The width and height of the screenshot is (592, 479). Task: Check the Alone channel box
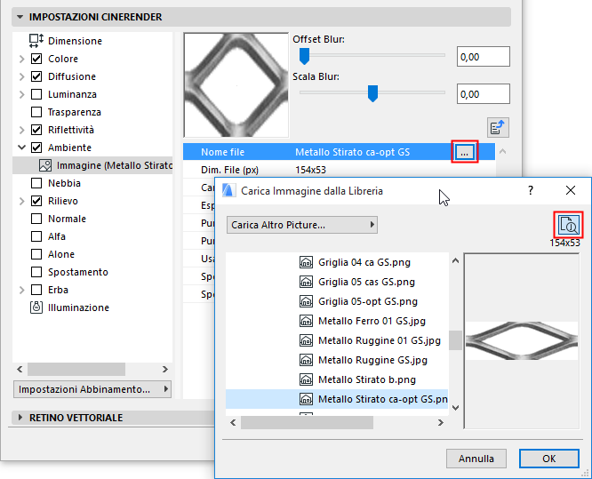click(36, 254)
